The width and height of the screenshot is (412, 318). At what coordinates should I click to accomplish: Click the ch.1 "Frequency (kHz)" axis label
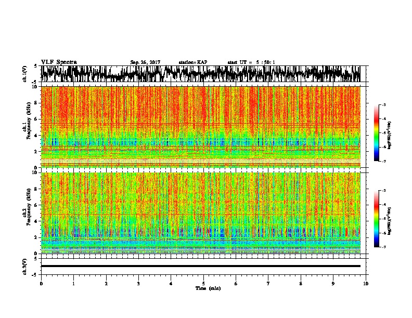(x=29, y=121)
